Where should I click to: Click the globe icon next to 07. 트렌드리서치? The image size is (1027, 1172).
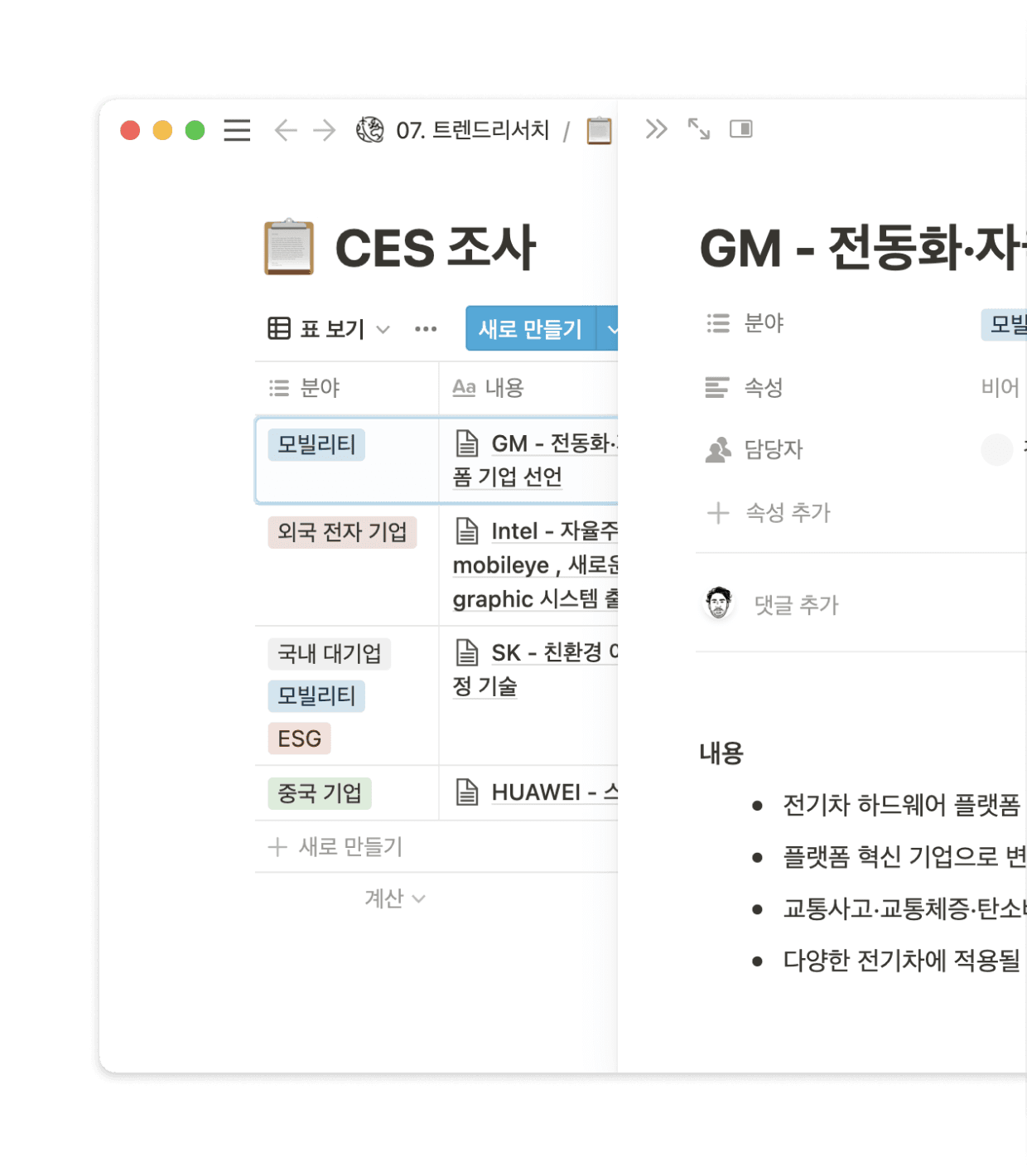point(369,129)
